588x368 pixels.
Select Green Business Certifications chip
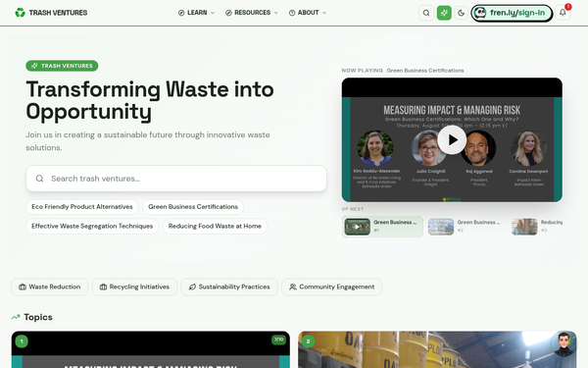point(193,207)
